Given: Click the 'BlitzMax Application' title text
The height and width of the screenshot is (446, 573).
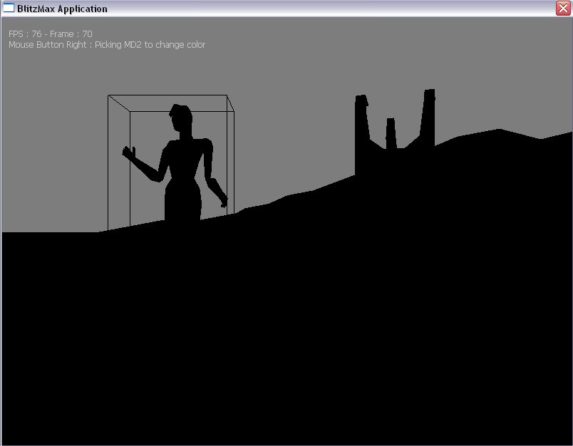Looking at the screenshot, I should coord(62,9).
